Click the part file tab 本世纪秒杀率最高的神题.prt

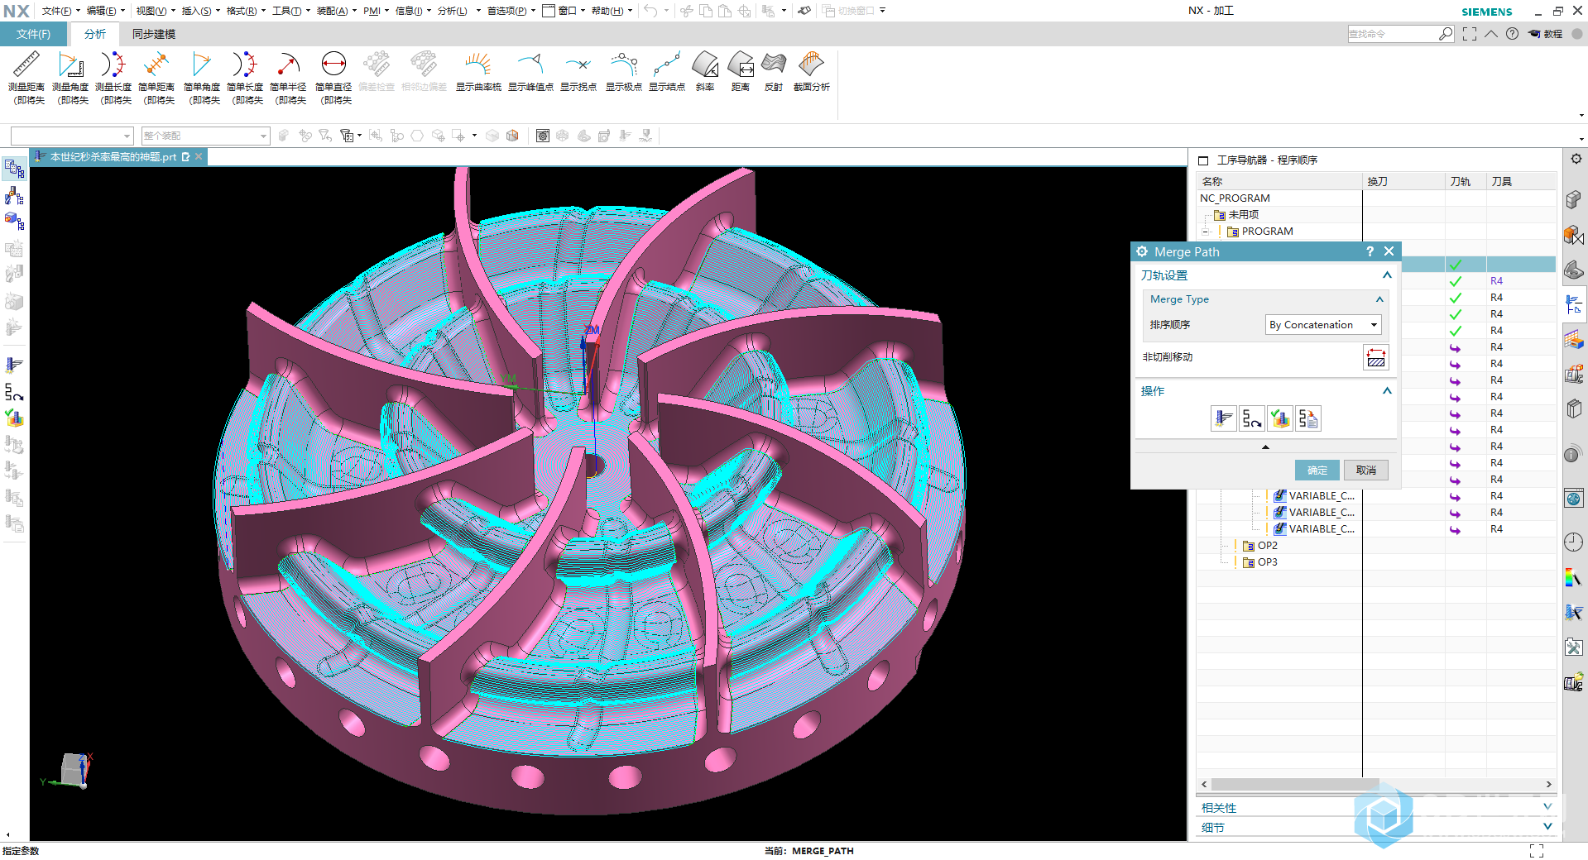click(113, 156)
